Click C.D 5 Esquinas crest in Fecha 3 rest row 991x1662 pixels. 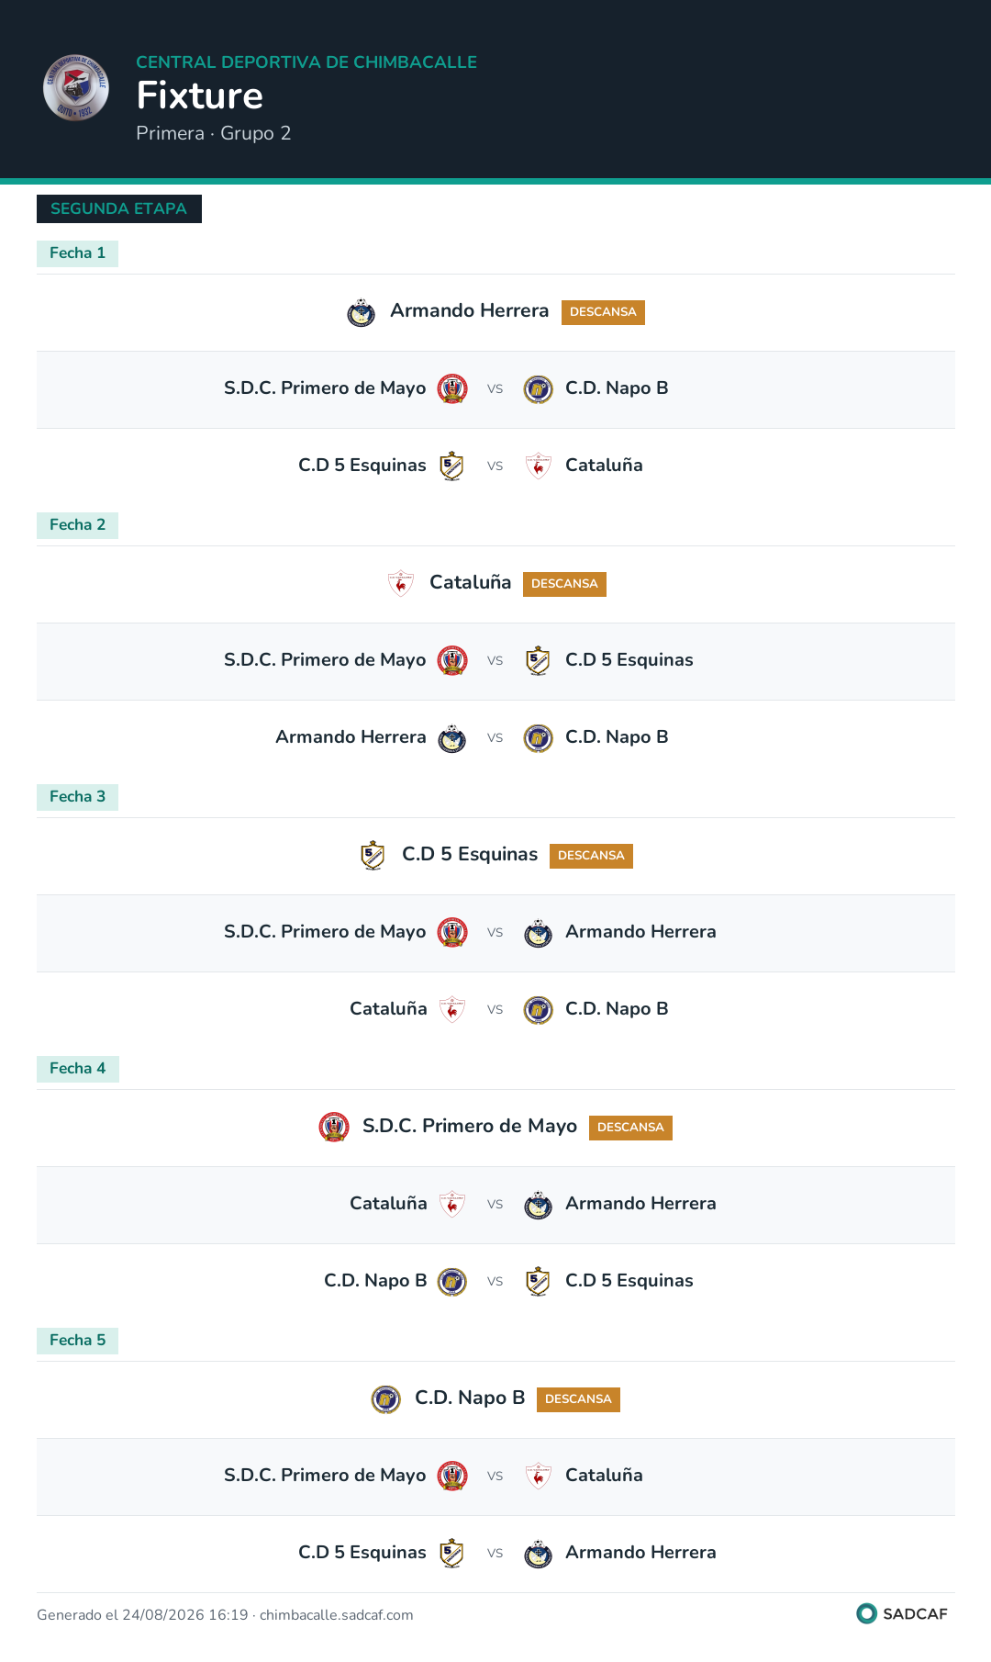click(x=373, y=856)
